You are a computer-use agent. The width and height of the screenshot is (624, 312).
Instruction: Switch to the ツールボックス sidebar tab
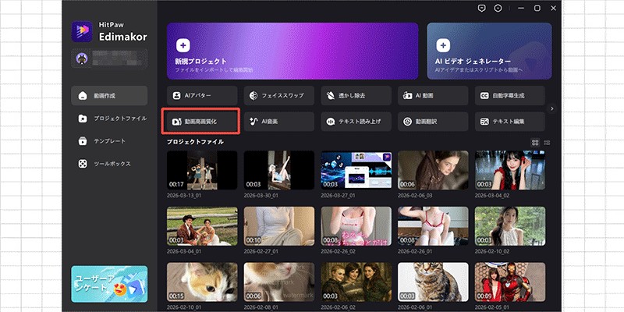pos(109,164)
